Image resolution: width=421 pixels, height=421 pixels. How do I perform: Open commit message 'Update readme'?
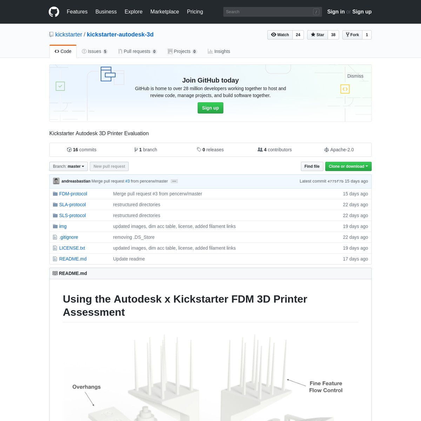click(x=129, y=259)
